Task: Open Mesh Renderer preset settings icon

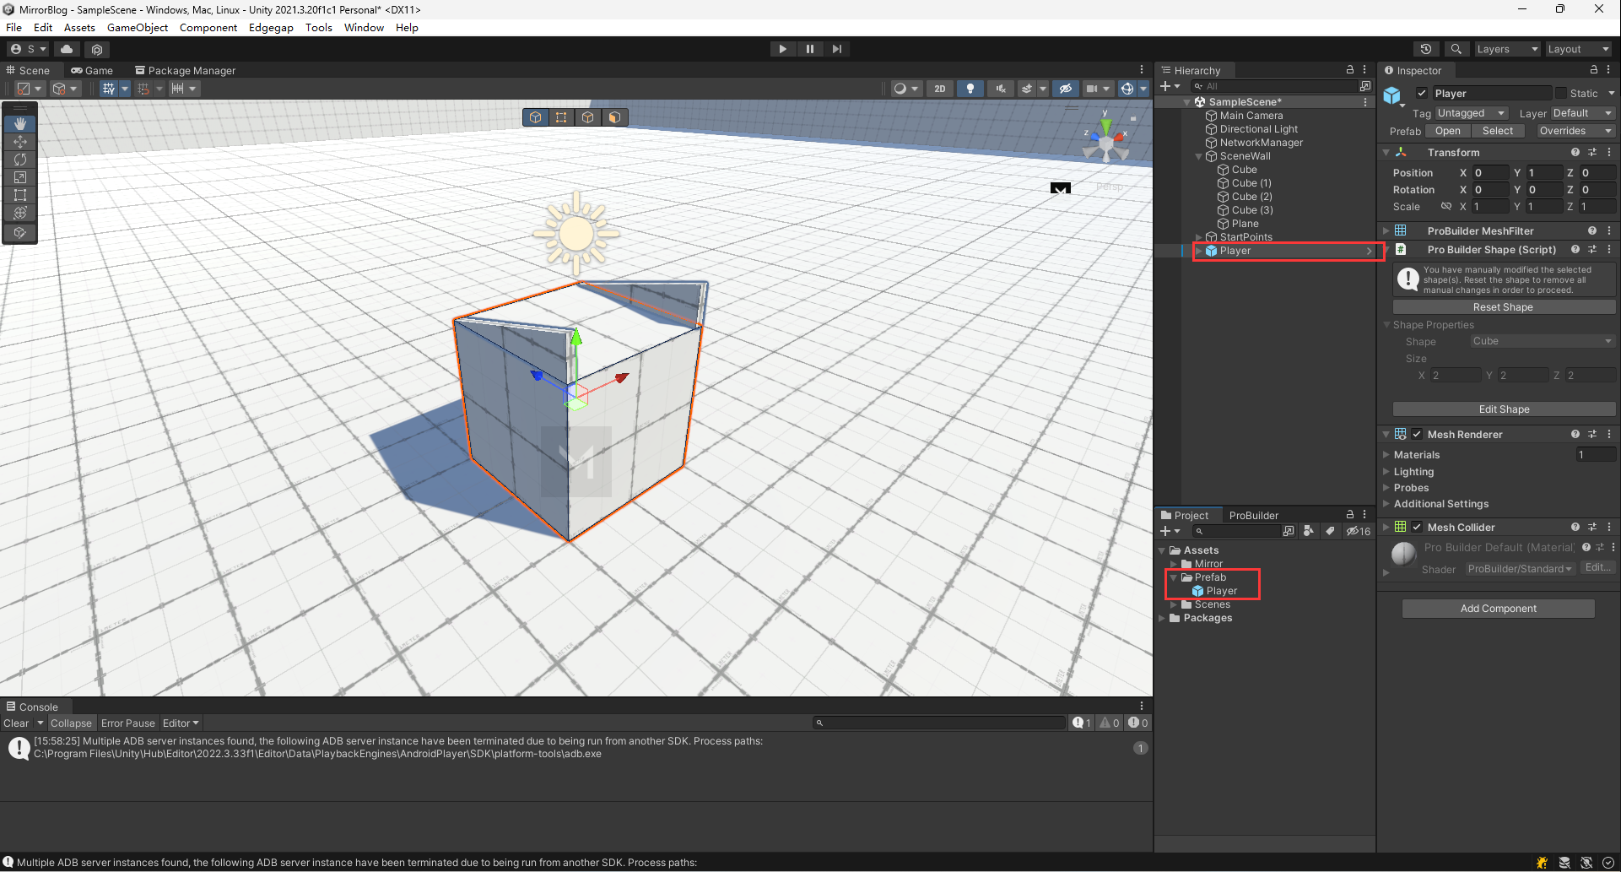Action: click(x=1592, y=434)
